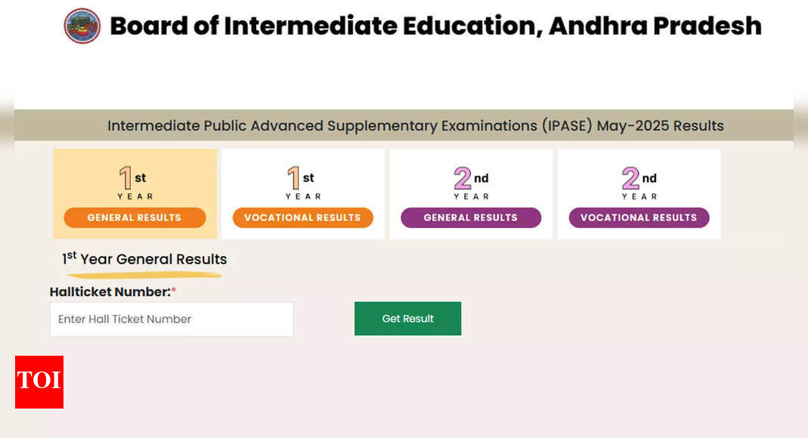Click the 'Hallticket Number:' field label
The image size is (808, 438).
coord(110,291)
